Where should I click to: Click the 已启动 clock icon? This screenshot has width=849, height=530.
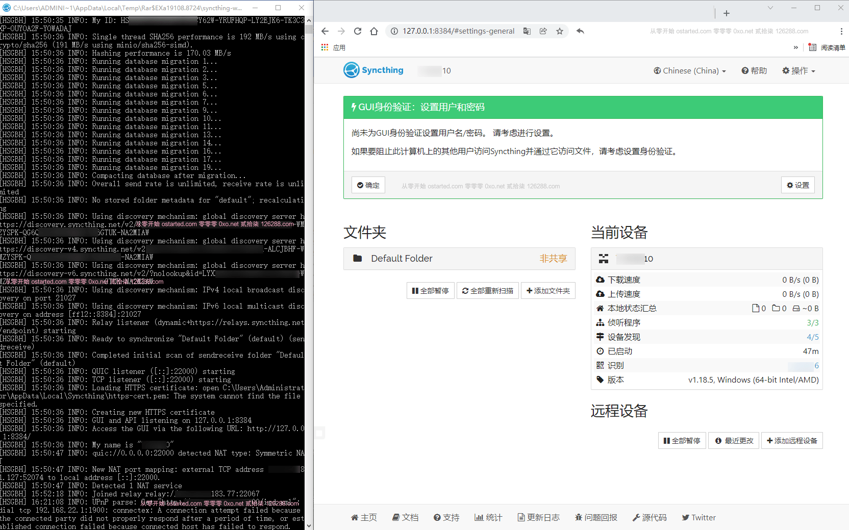tap(600, 351)
